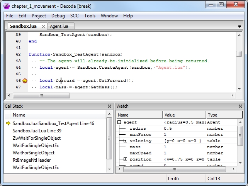Click the code editor vertical scroll thumb
This screenshot has height=186, width=248.
pyautogui.click(x=239, y=54)
